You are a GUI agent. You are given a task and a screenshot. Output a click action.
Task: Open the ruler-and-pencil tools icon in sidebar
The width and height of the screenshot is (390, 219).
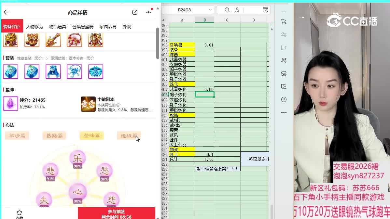[284, 60]
